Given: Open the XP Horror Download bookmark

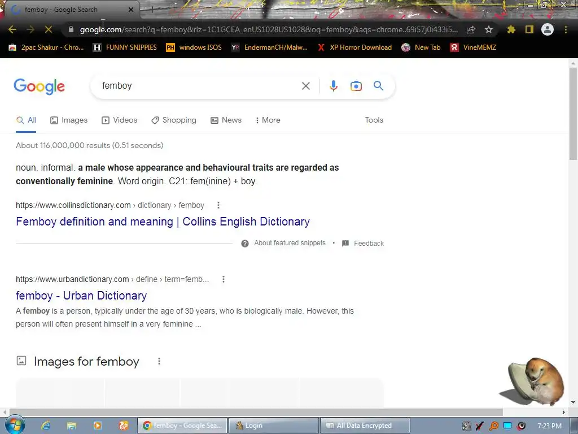Looking at the screenshot, I should 354,47.
